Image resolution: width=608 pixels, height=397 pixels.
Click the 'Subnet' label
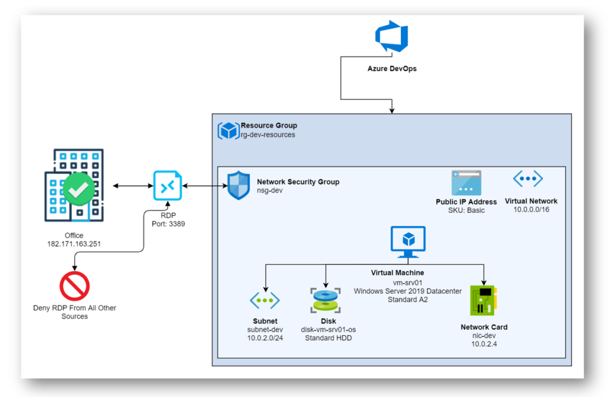point(265,322)
